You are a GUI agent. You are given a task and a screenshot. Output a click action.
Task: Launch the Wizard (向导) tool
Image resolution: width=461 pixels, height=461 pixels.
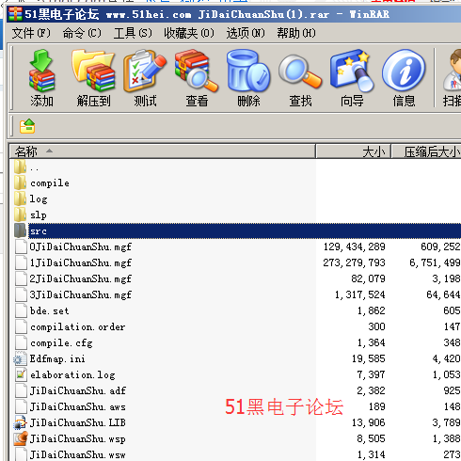tap(352, 78)
